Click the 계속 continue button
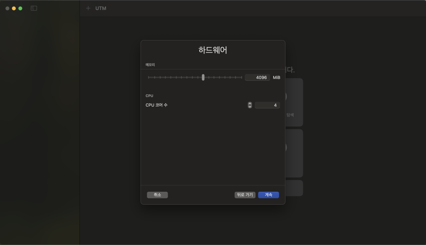The height and width of the screenshot is (245, 426). tap(268, 195)
